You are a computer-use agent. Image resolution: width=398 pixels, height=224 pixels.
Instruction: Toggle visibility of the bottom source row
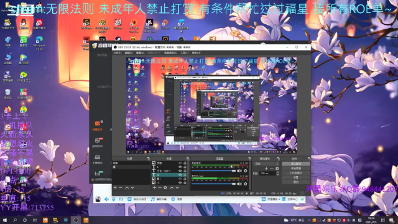(180, 182)
